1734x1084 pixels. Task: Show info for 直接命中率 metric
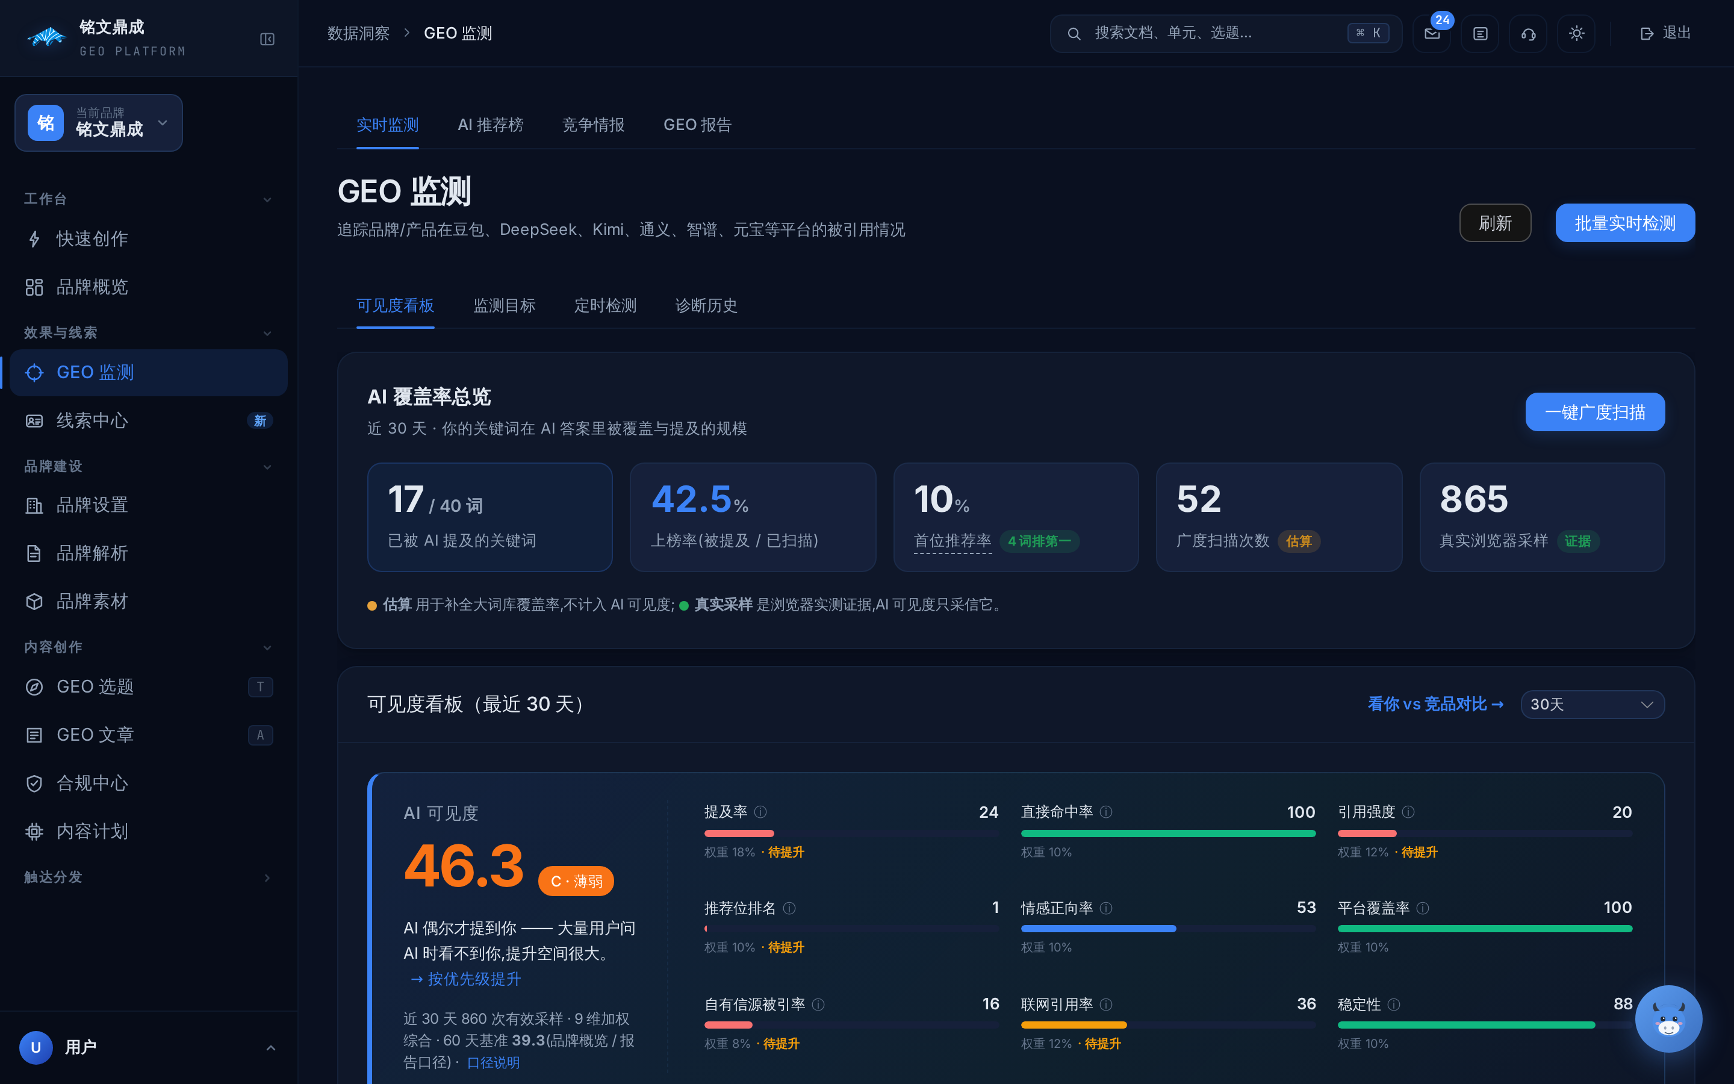point(1106,812)
